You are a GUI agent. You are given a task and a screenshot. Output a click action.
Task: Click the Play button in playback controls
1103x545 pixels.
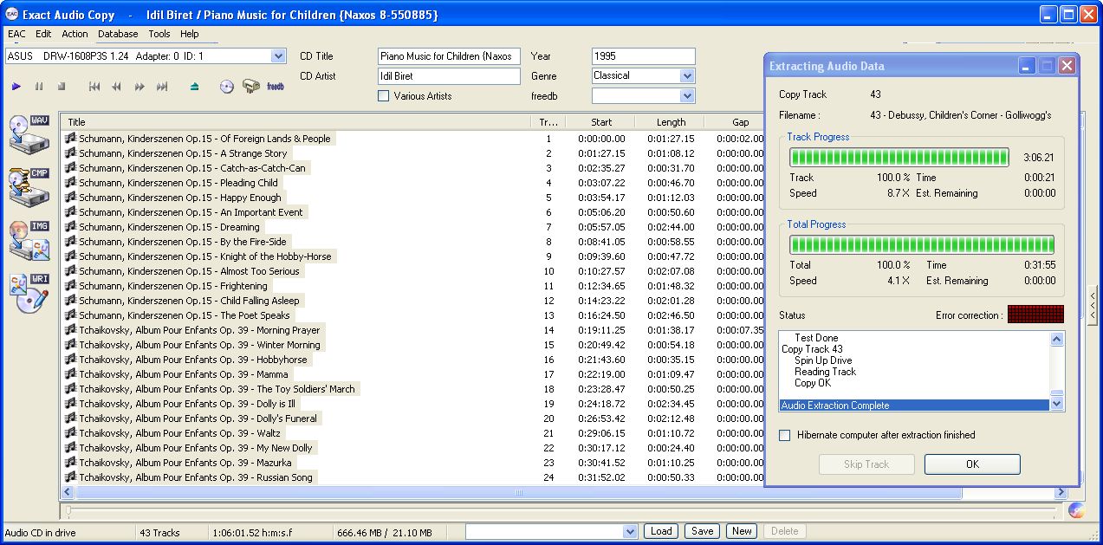[16, 87]
